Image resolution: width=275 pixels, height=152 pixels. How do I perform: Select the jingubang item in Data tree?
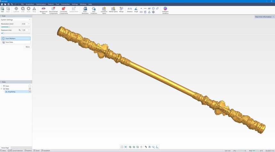tap(12, 91)
